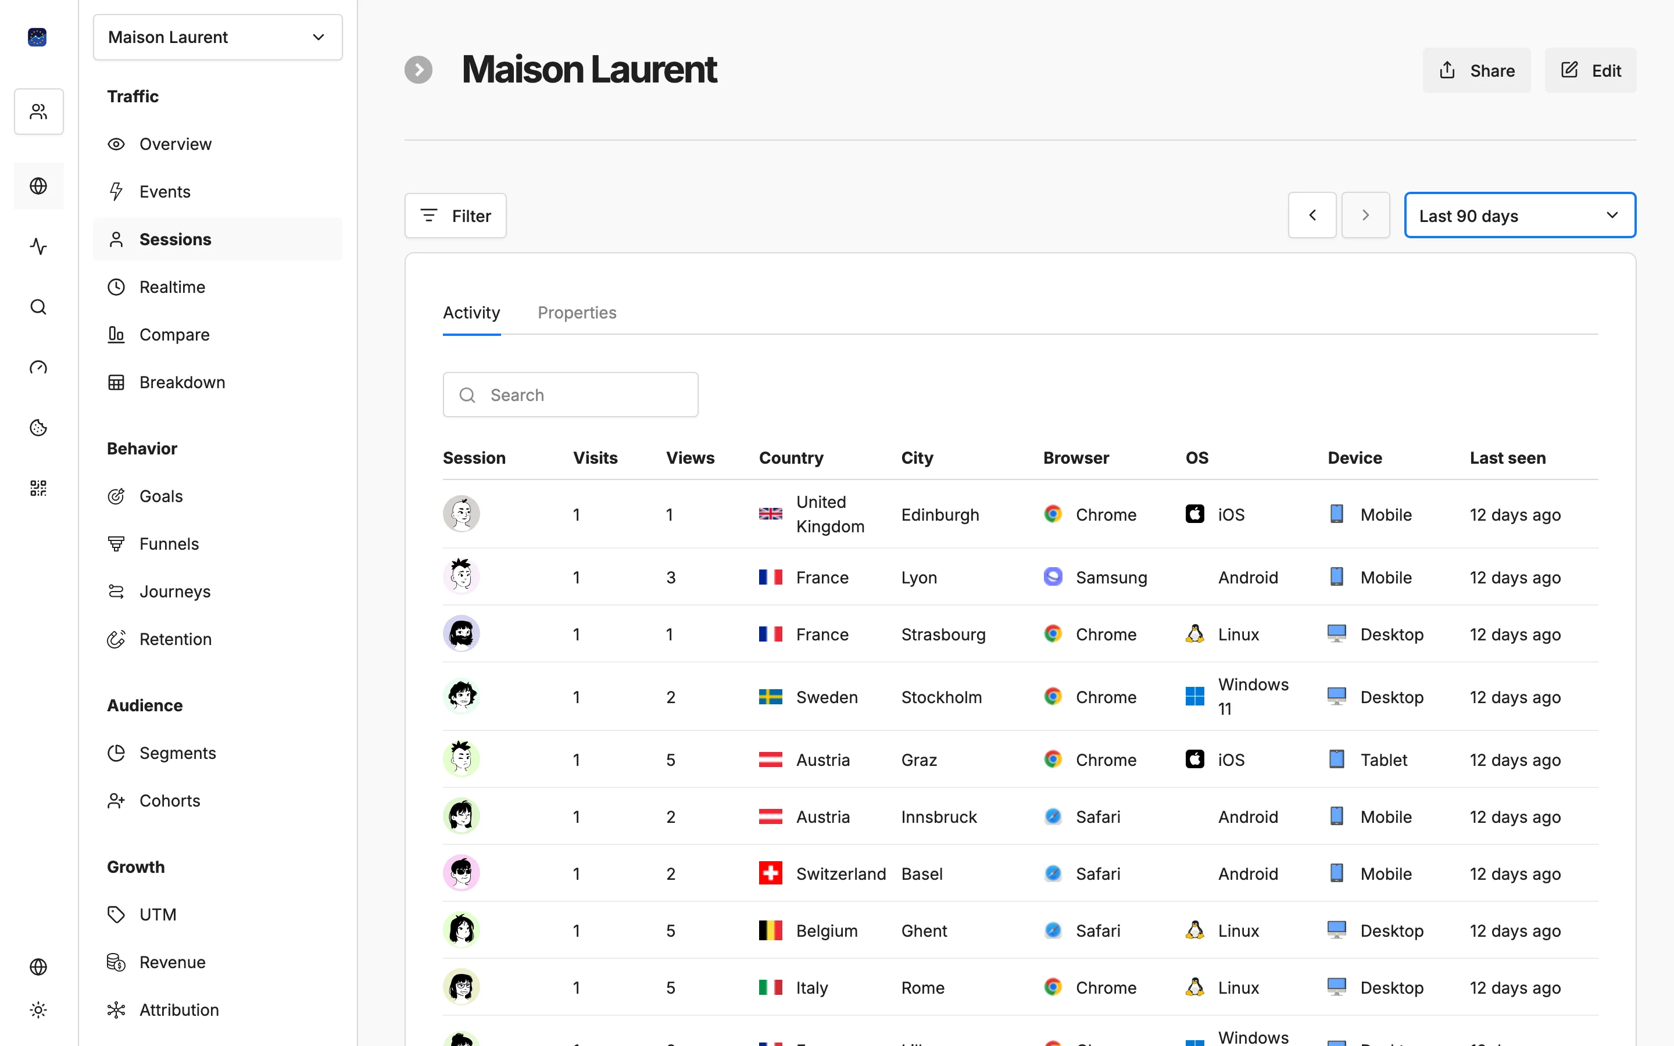
Task: Go to previous date period arrow
Action: [1312, 215]
